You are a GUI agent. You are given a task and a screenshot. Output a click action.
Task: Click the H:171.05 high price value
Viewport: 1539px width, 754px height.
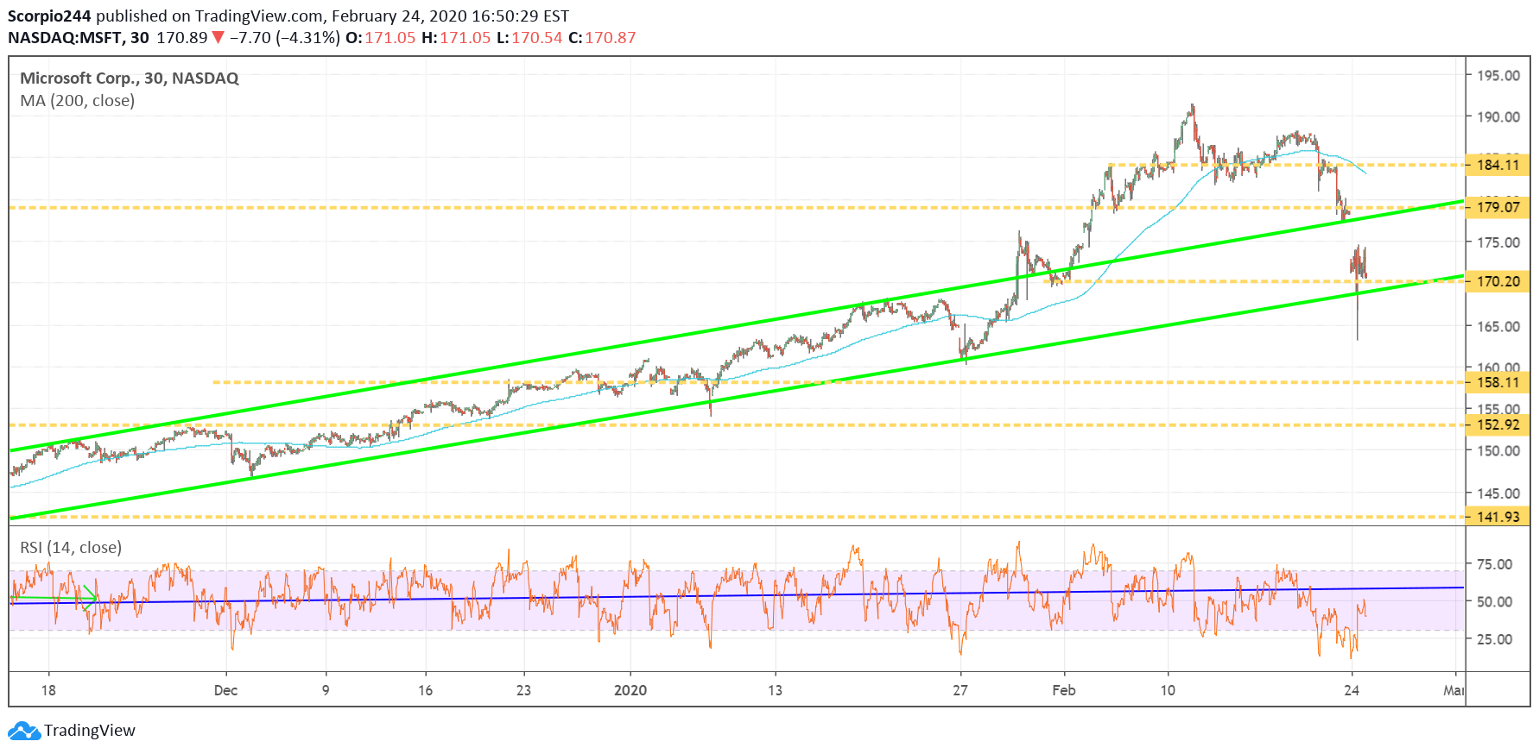(x=456, y=38)
